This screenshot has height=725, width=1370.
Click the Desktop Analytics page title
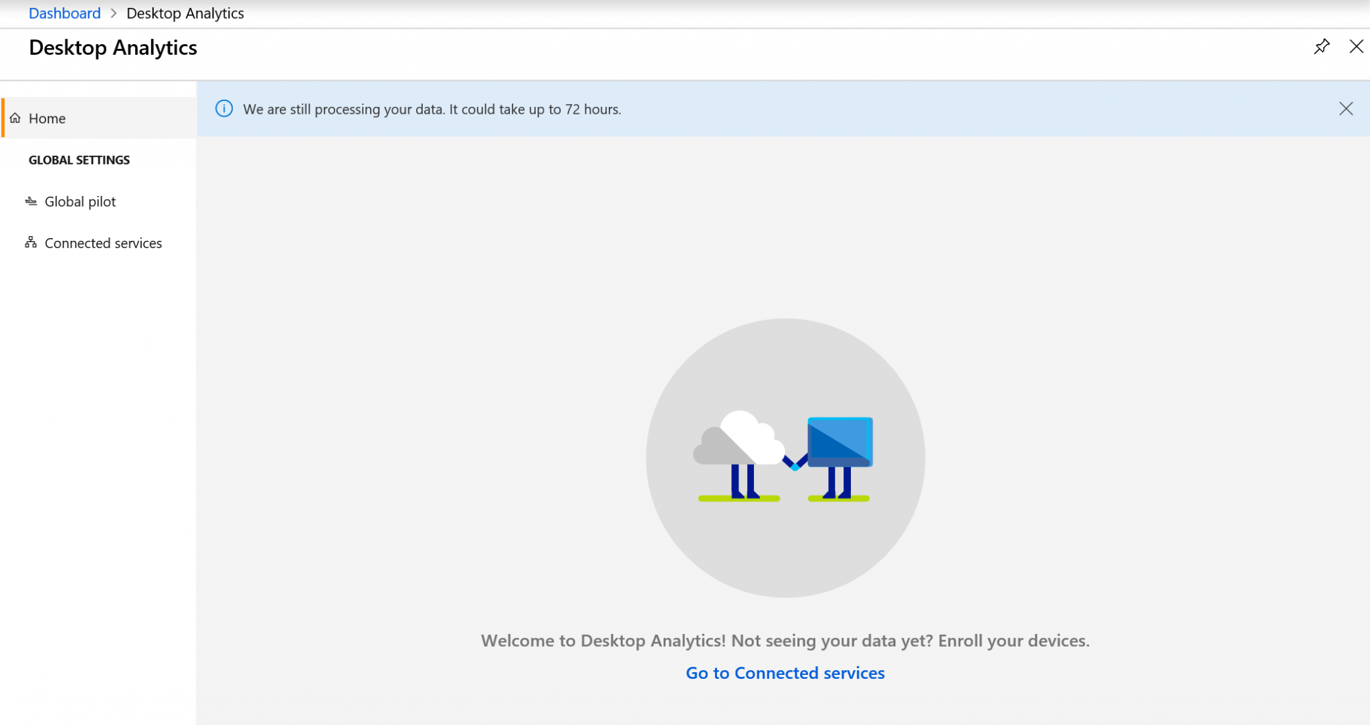pos(112,47)
